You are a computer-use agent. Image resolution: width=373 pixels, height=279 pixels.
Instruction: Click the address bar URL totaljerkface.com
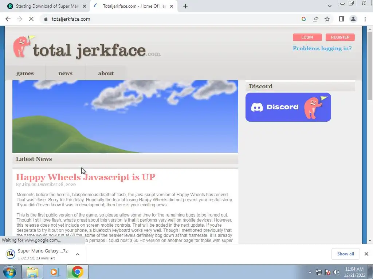pyautogui.click(x=71, y=19)
